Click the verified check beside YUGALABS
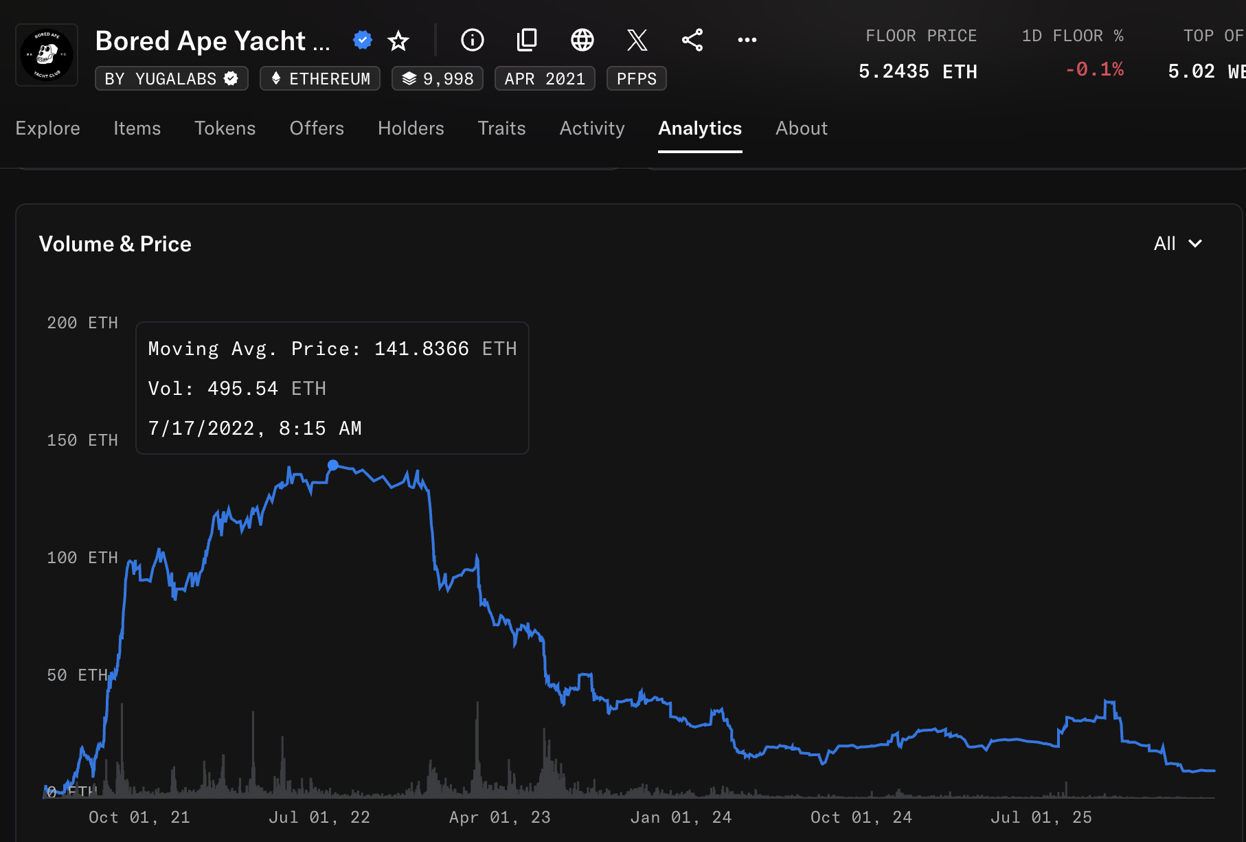1246x842 pixels. click(x=231, y=78)
